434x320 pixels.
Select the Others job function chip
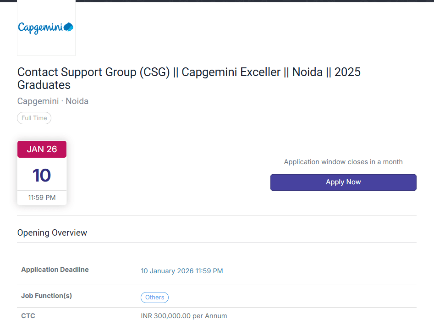[x=154, y=297]
